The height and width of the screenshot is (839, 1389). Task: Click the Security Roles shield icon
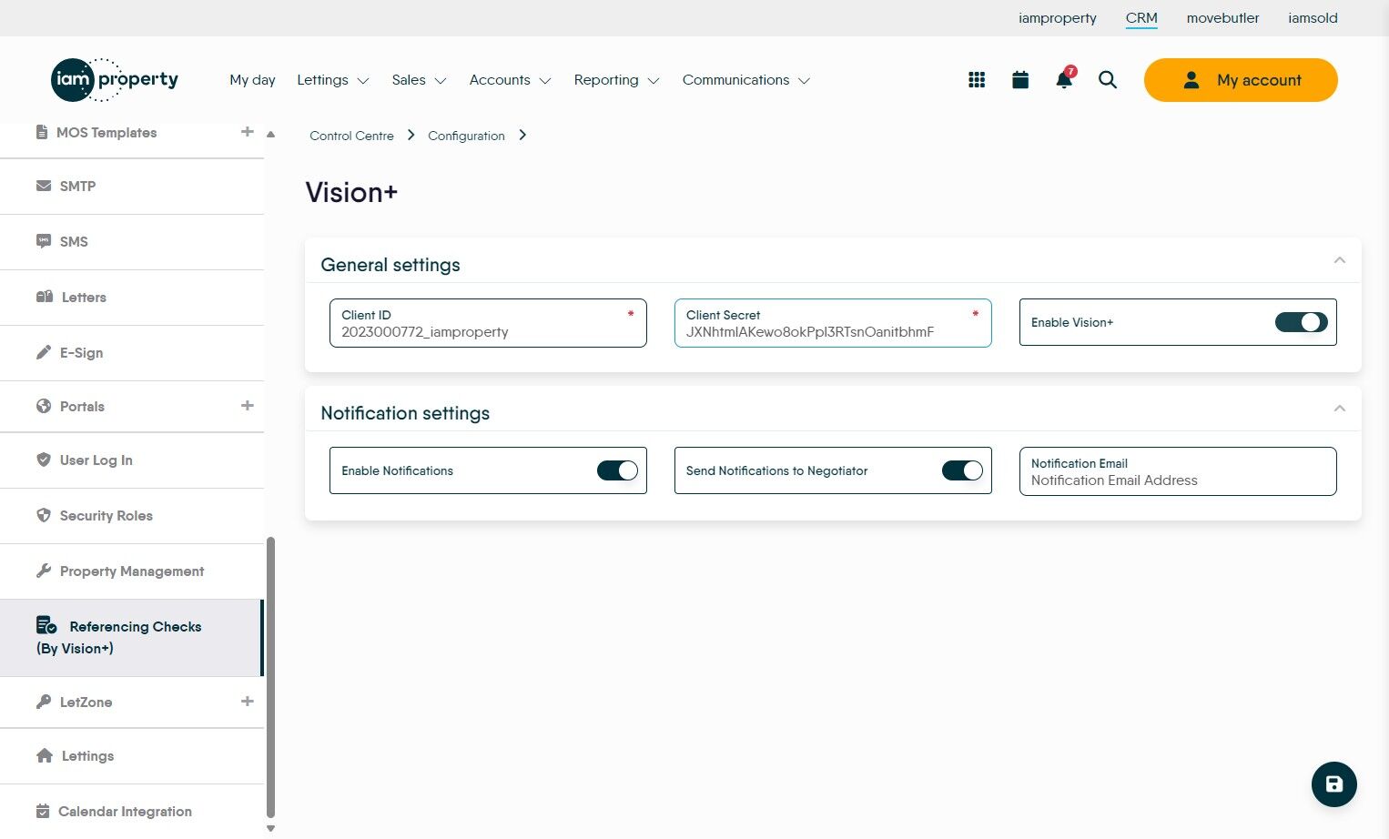43,515
